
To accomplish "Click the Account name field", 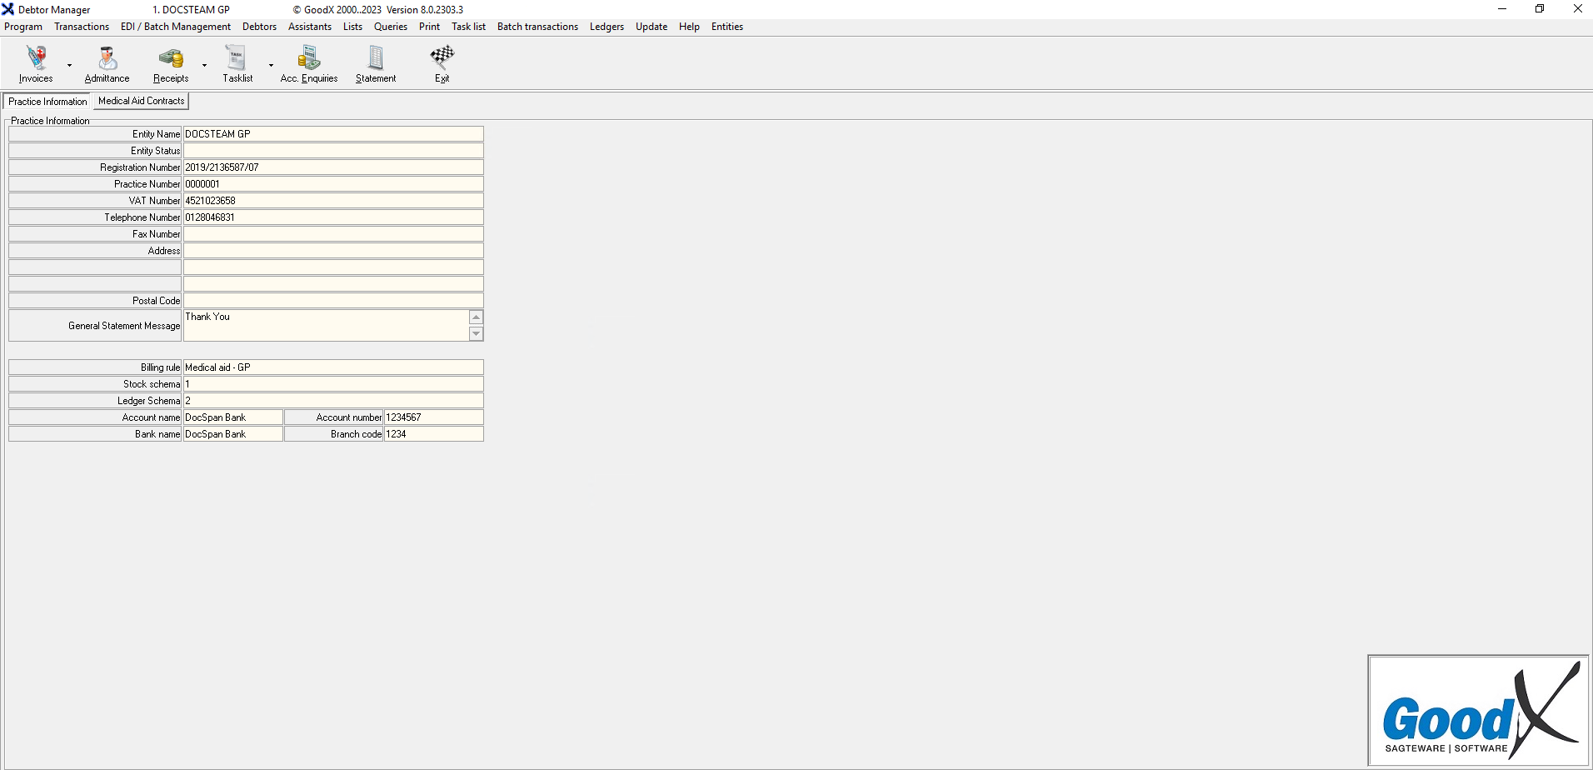I will click(233, 417).
